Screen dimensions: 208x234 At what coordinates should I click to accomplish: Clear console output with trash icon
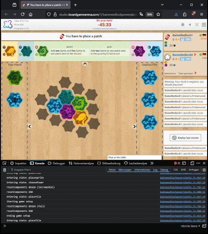(x=5, y=170)
